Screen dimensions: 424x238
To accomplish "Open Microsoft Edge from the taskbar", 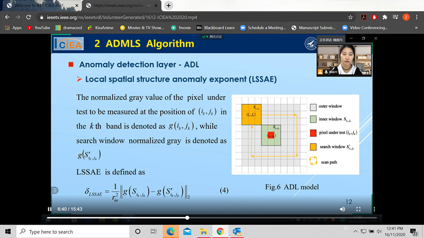I will pyautogui.click(x=171, y=231).
